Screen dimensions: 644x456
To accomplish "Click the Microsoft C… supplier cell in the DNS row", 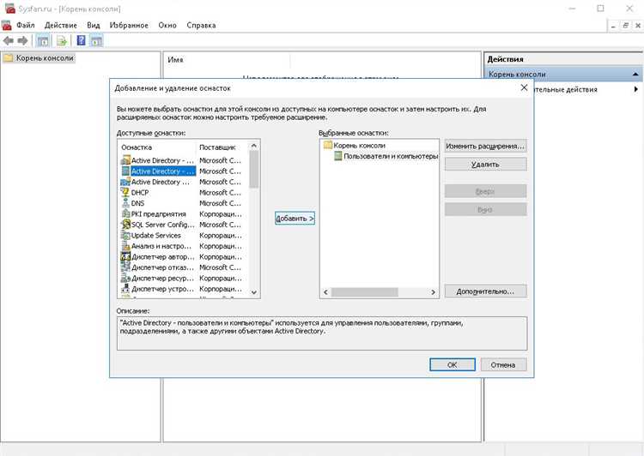I will click(x=220, y=203).
